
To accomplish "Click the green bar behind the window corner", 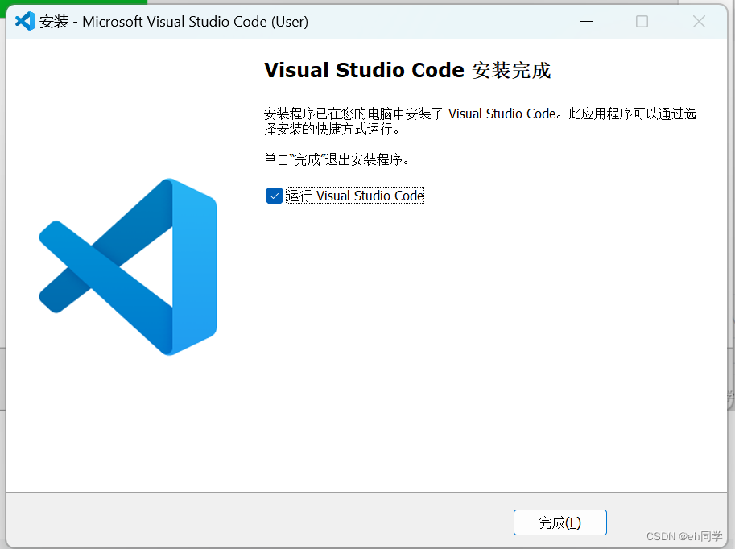I will point(73,2).
